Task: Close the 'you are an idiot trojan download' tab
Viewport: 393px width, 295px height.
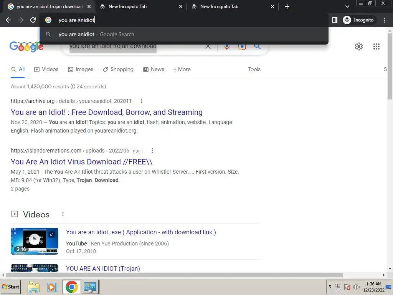Action: click(x=89, y=7)
